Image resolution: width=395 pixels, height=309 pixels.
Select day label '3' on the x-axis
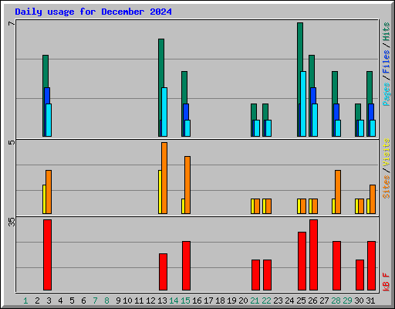(49, 301)
